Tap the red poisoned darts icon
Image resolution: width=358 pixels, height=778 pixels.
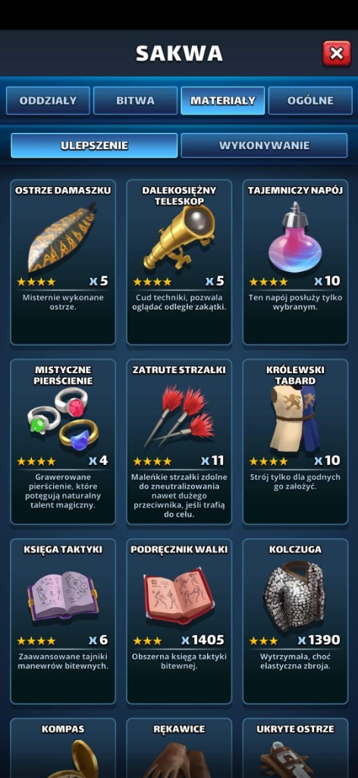coord(179,416)
